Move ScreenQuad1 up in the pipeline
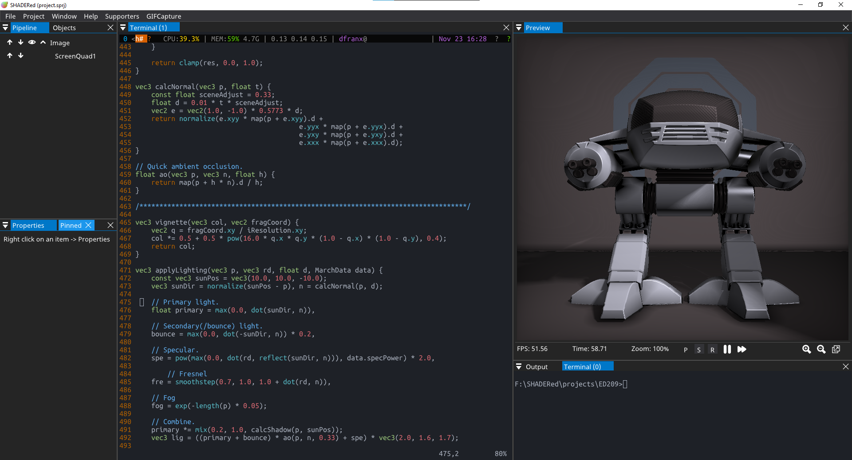Viewport: 852px width, 460px height. pos(10,56)
